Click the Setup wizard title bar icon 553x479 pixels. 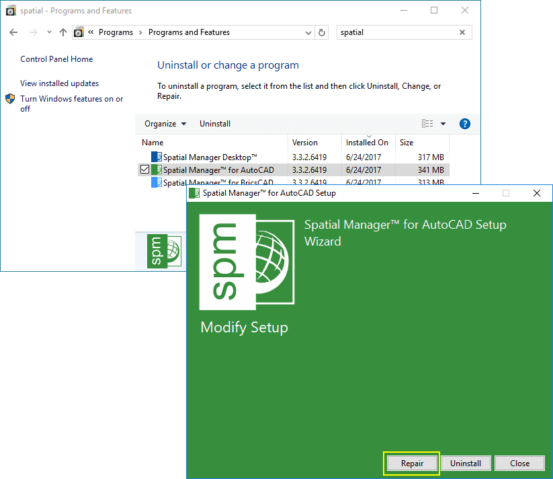click(194, 193)
